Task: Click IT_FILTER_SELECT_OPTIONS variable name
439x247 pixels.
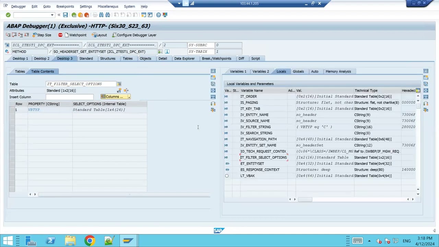Action: [263, 157]
